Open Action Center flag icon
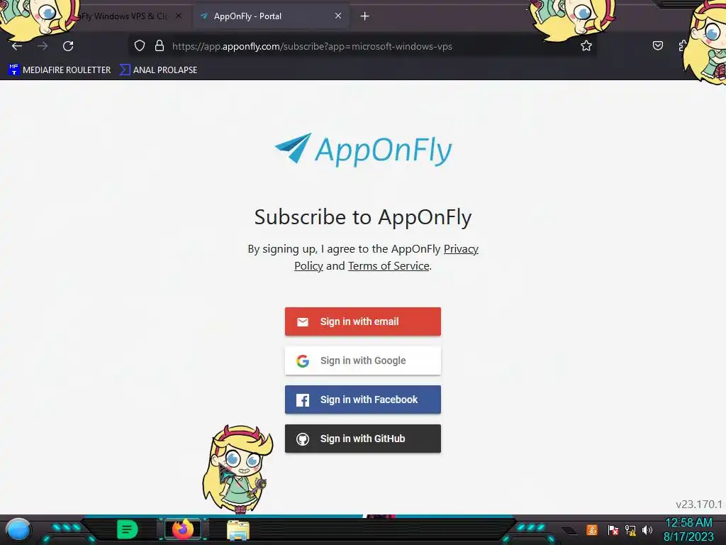The height and width of the screenshot is (545, 726). (613, 529)
